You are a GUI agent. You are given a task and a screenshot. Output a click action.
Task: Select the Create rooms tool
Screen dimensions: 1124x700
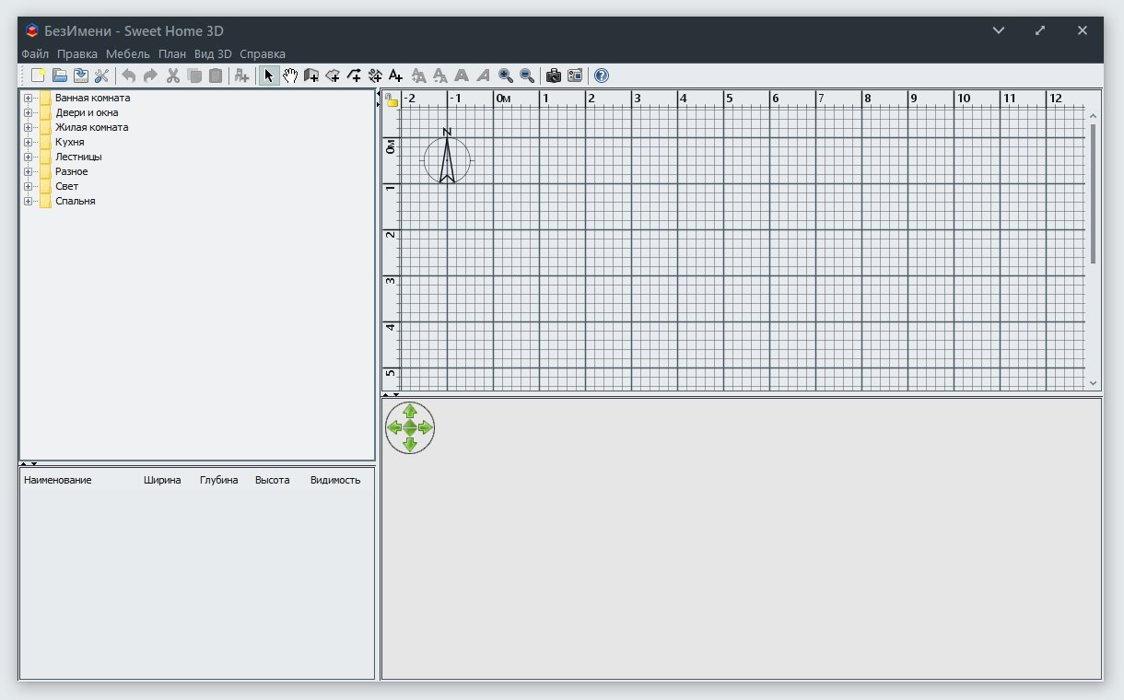click(333, 76)
